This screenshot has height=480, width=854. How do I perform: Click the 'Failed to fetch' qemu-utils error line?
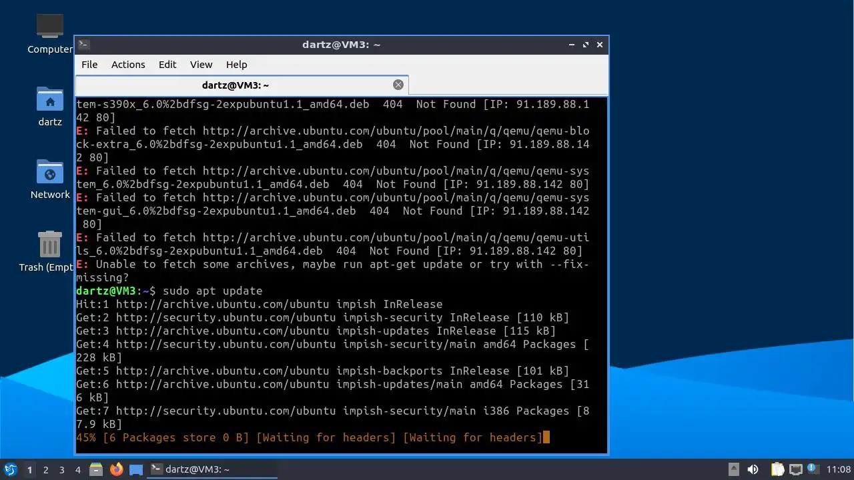(333, 244)
